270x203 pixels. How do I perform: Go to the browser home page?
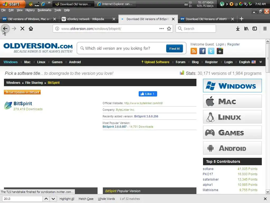[31, 29]
